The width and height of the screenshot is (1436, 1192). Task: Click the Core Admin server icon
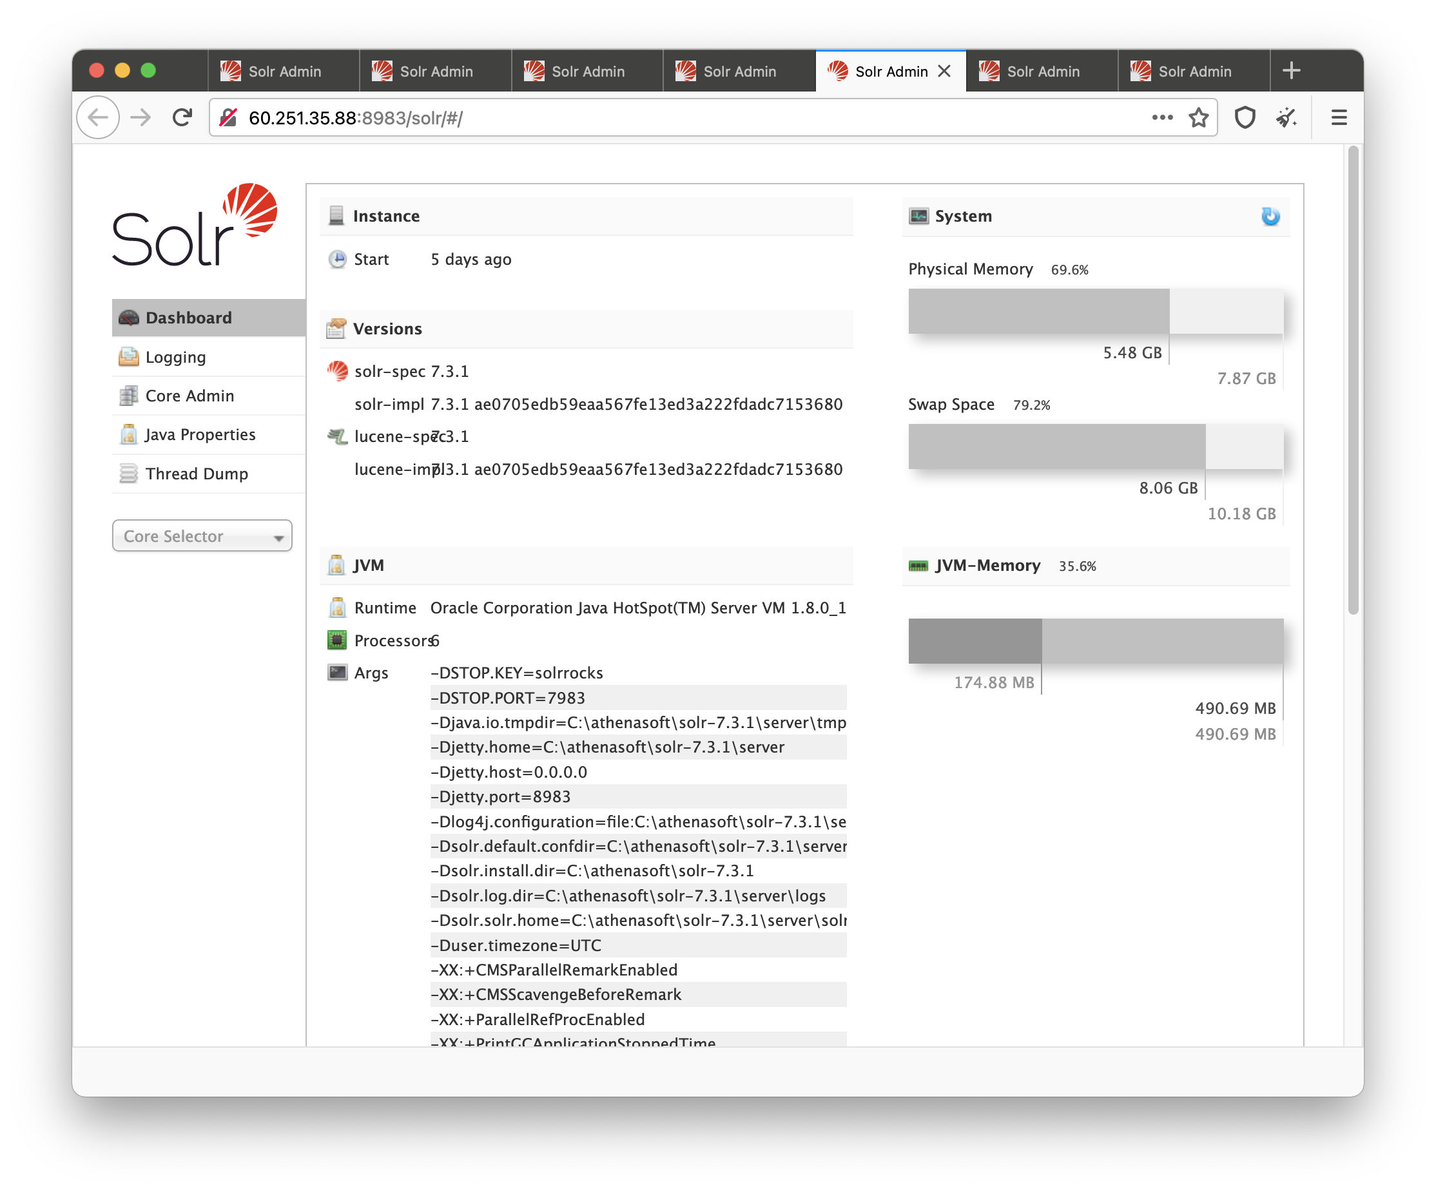[x=128, y=396]
